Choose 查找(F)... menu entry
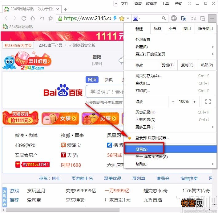This screenshot has height=213, width=218. [x=170, y=83]
